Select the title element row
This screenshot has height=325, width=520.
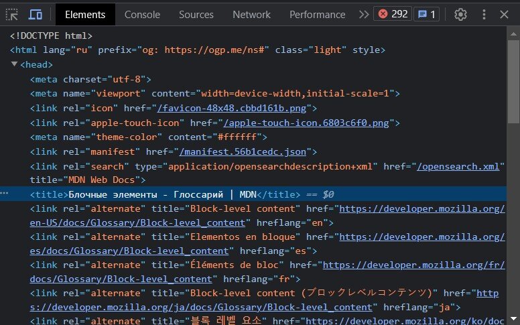tap(253, 194)
